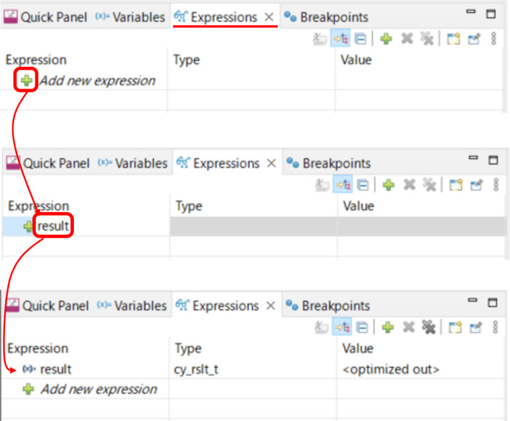Screen dimensions: 510x421
Task: Click Collapse All icon in the panel showing cy_rslt_t
Action: tap(362, 327)
